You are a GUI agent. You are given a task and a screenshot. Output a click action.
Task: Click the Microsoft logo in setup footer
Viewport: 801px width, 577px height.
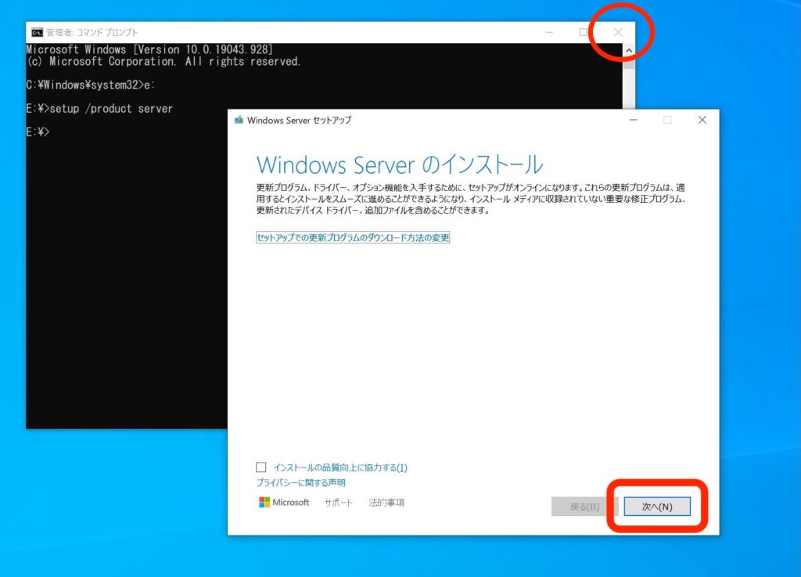284,503
